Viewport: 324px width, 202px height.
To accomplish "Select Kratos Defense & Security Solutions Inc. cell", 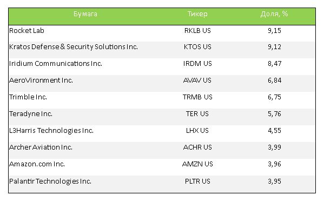I will point(74,47).
